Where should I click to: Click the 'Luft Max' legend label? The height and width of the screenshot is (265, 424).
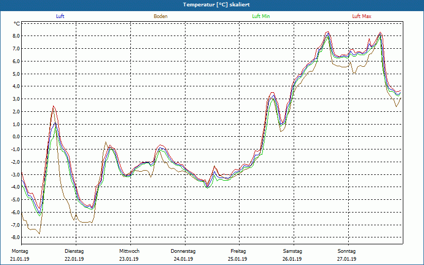tap(361, 16)
